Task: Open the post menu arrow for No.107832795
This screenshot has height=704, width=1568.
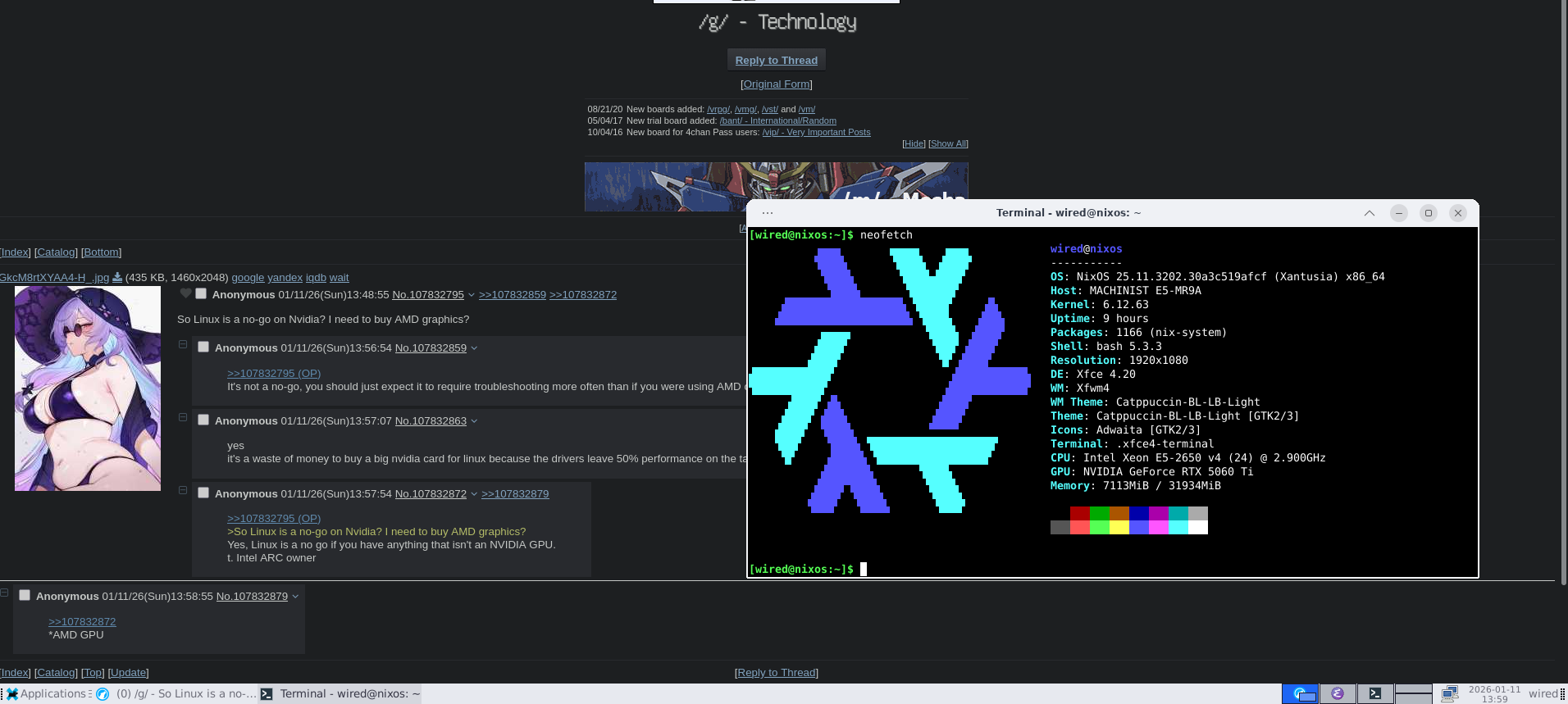Action: 472,295
